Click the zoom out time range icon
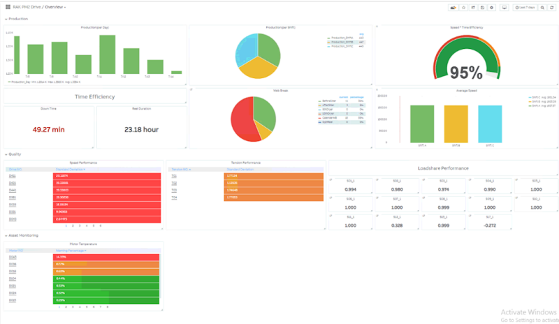This screenshot has width=559, height=324. [542, 8]
